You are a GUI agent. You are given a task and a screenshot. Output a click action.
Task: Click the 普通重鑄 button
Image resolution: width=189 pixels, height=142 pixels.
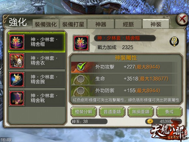click(112, 112)
